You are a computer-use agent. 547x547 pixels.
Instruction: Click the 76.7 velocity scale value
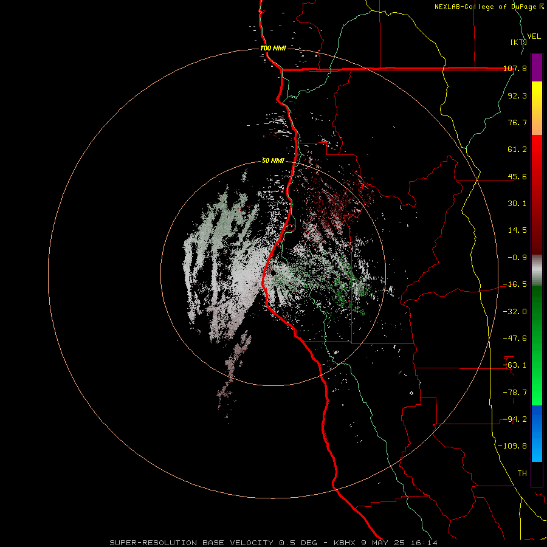tap(517, 122)
